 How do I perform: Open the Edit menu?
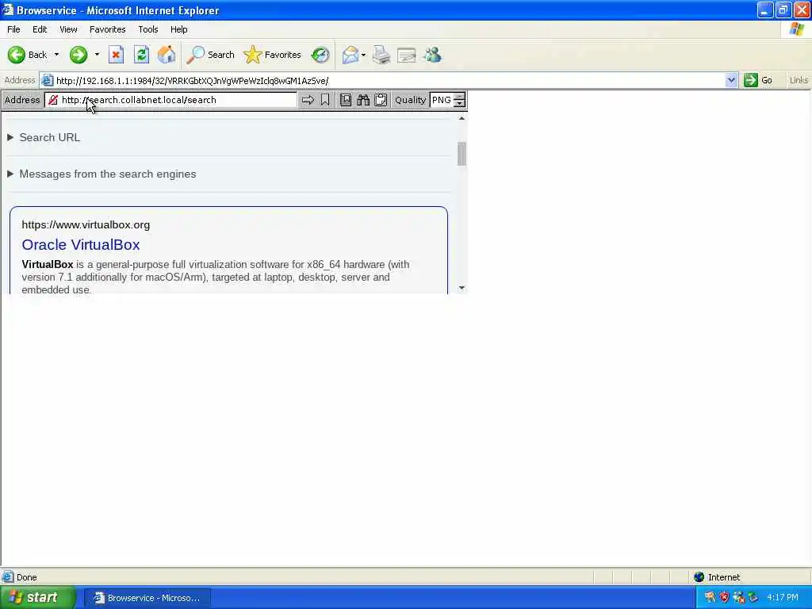tap(40, 29)
